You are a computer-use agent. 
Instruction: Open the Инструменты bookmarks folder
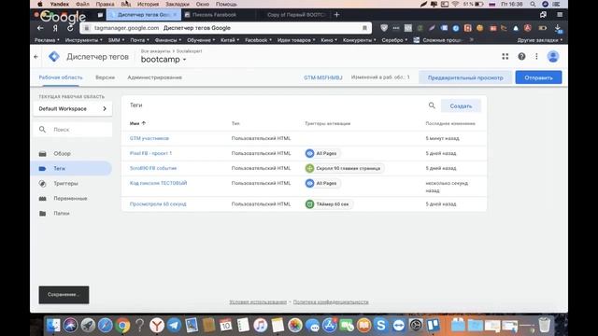click(x=83, y=40)
